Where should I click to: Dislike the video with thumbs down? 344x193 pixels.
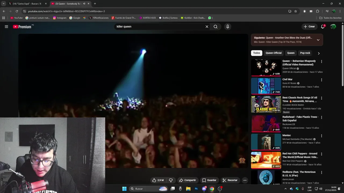click(171, 180)
